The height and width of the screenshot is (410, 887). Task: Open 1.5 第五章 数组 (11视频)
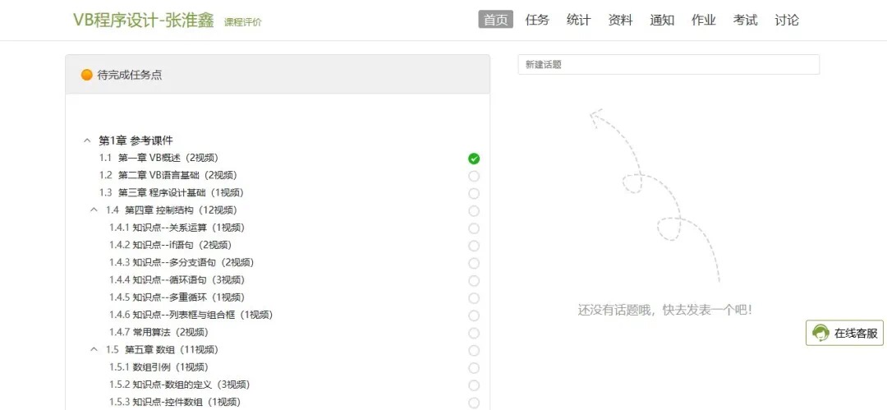163,350
